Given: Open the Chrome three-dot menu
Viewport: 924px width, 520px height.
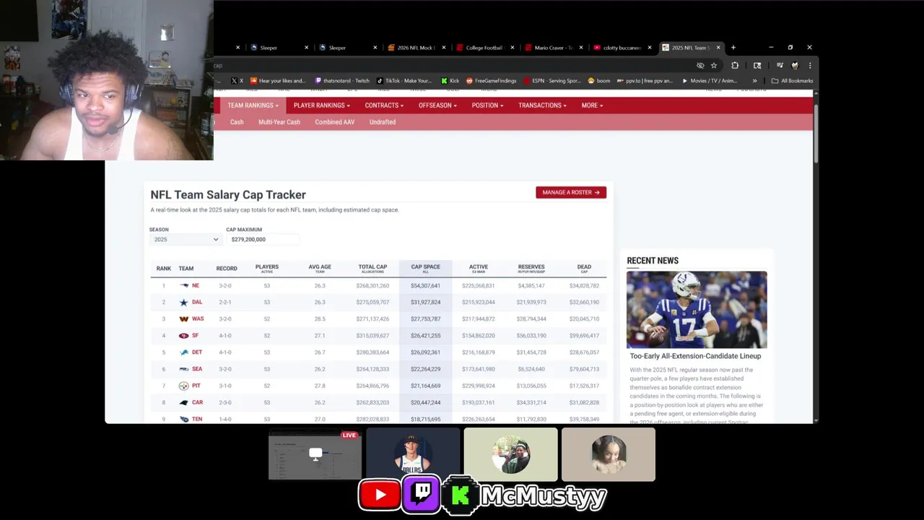Looking at the screenshot, I should point(809,65).
